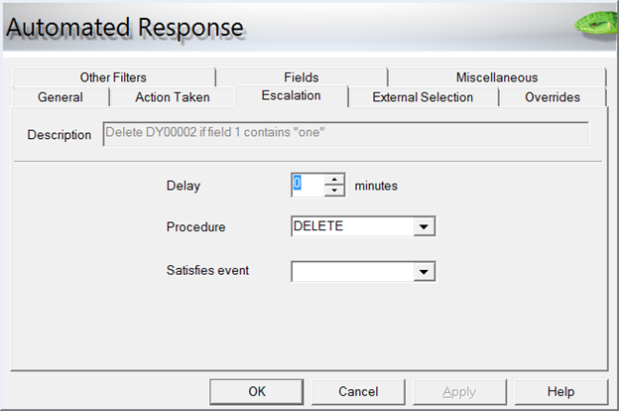
Task: Go to the Miscellaneous tab
Action: pyautogui.click(x=496, y=77)
